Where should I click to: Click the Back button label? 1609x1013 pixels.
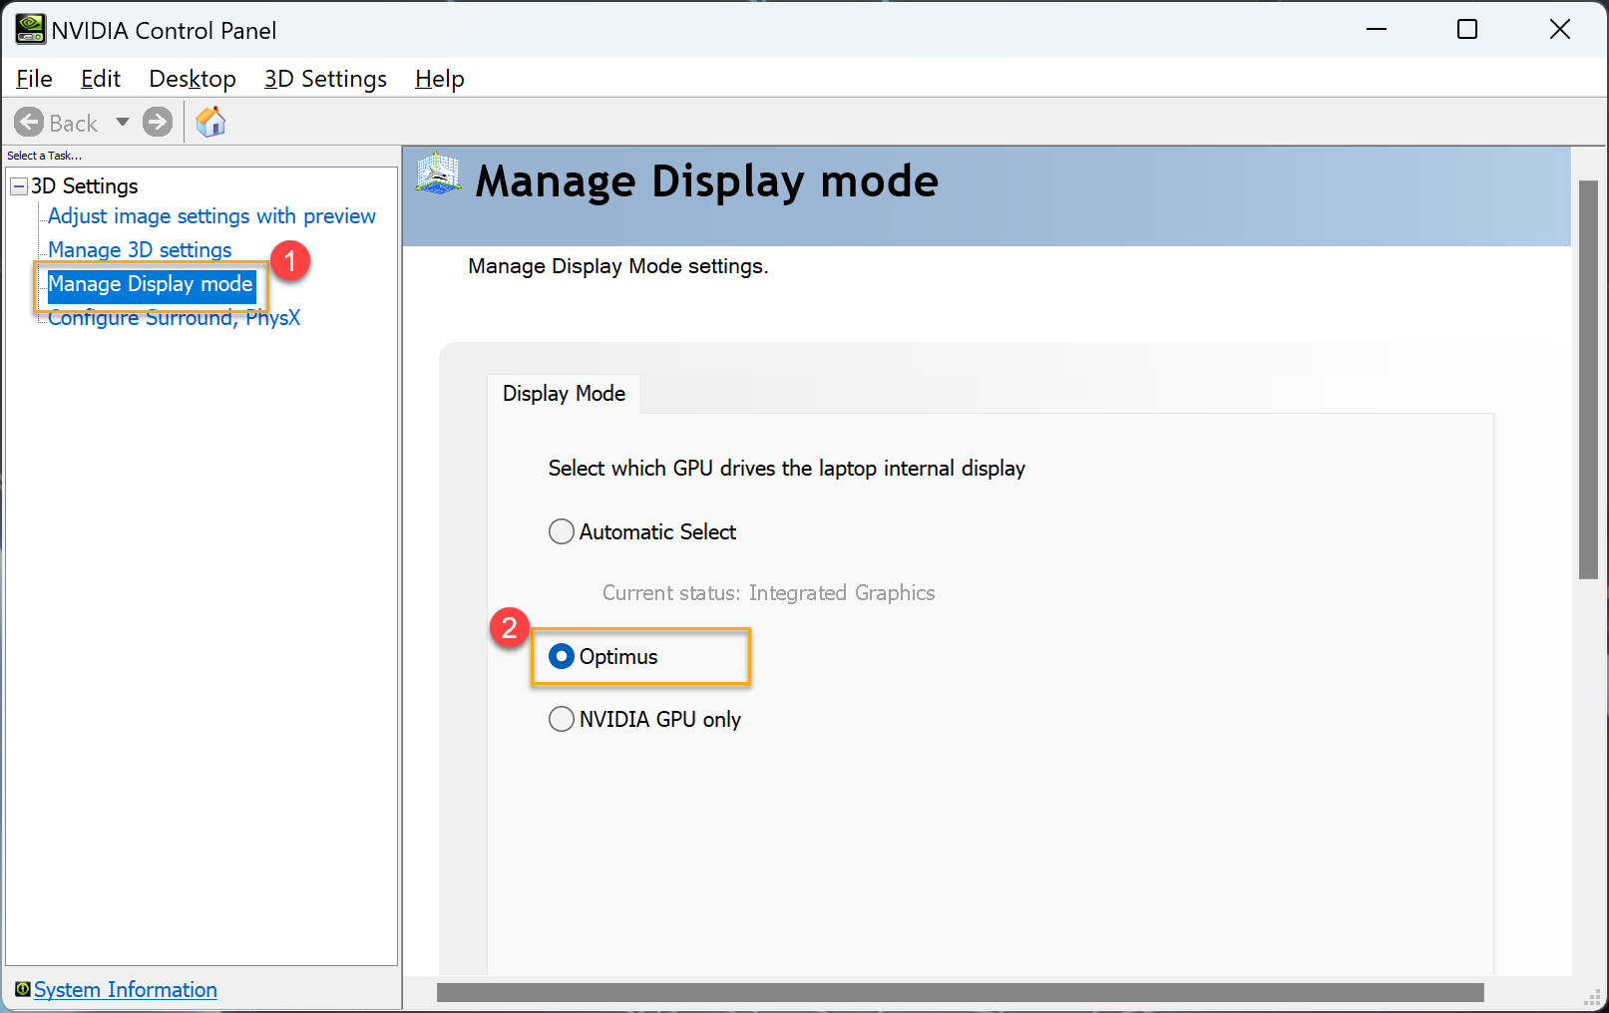(x=74, y=124)
